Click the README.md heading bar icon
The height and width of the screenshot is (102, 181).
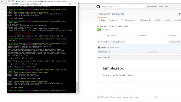click(99, 58)
